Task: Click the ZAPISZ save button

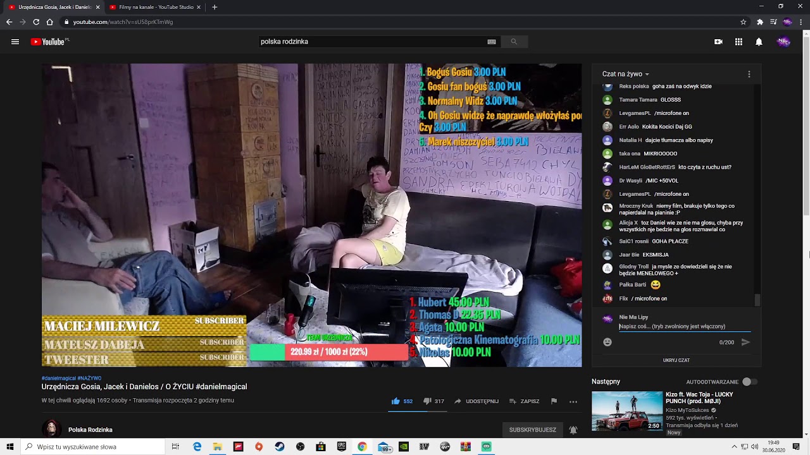Action: click(524, 401)
